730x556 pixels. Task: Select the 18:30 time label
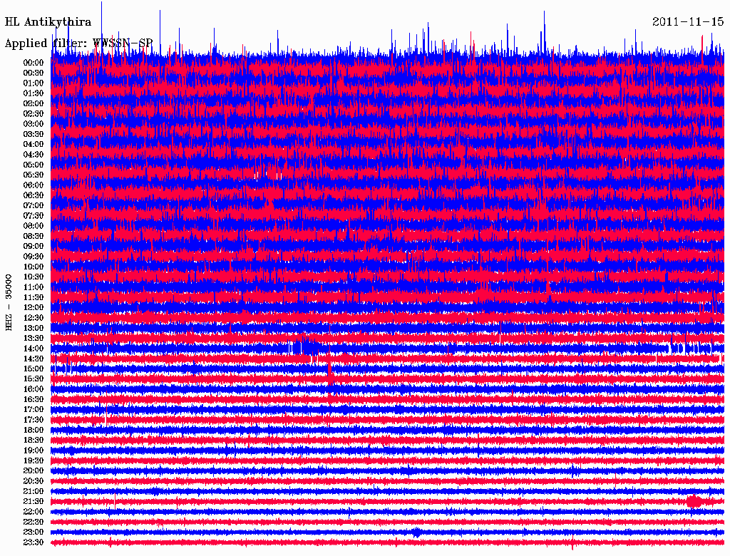(34, 441)
